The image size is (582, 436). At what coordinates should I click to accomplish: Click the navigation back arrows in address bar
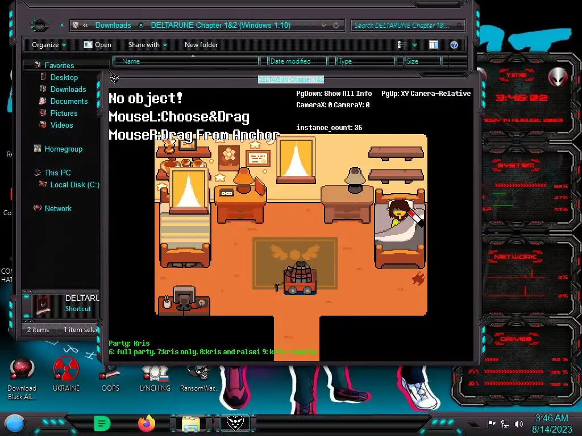click(85, 25)
